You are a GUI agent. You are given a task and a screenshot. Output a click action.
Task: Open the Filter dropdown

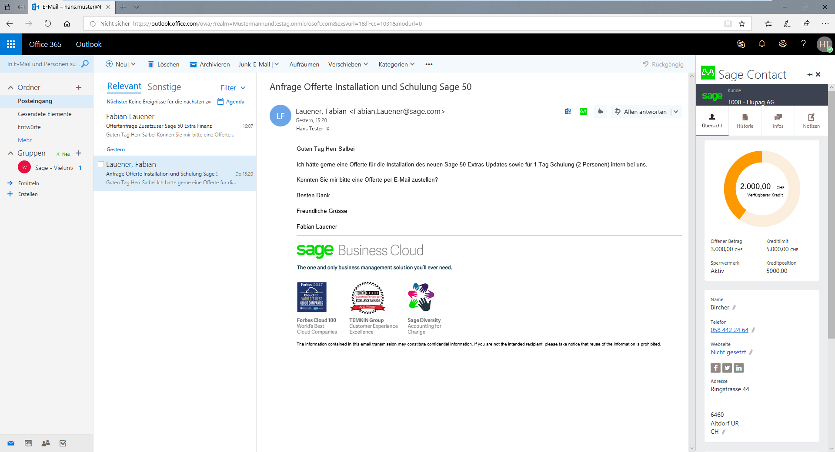(233, 88)
